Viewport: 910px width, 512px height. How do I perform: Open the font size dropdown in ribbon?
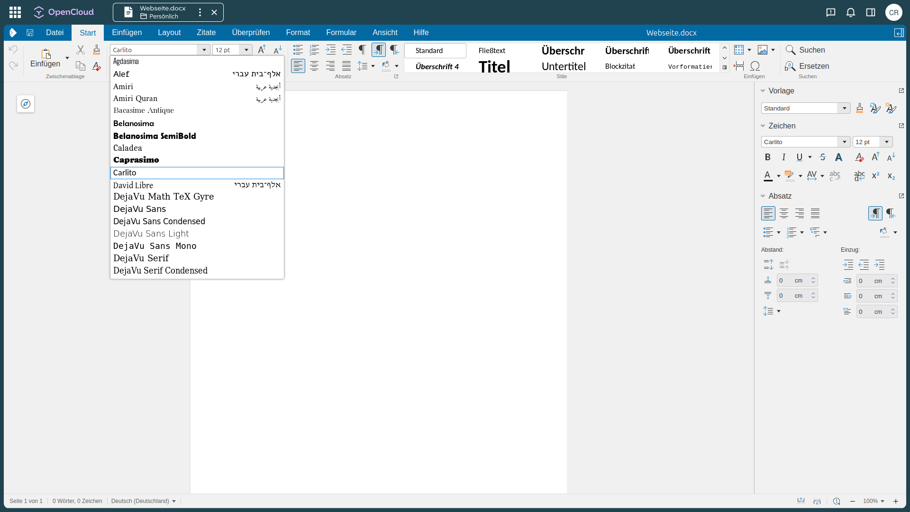246,50
